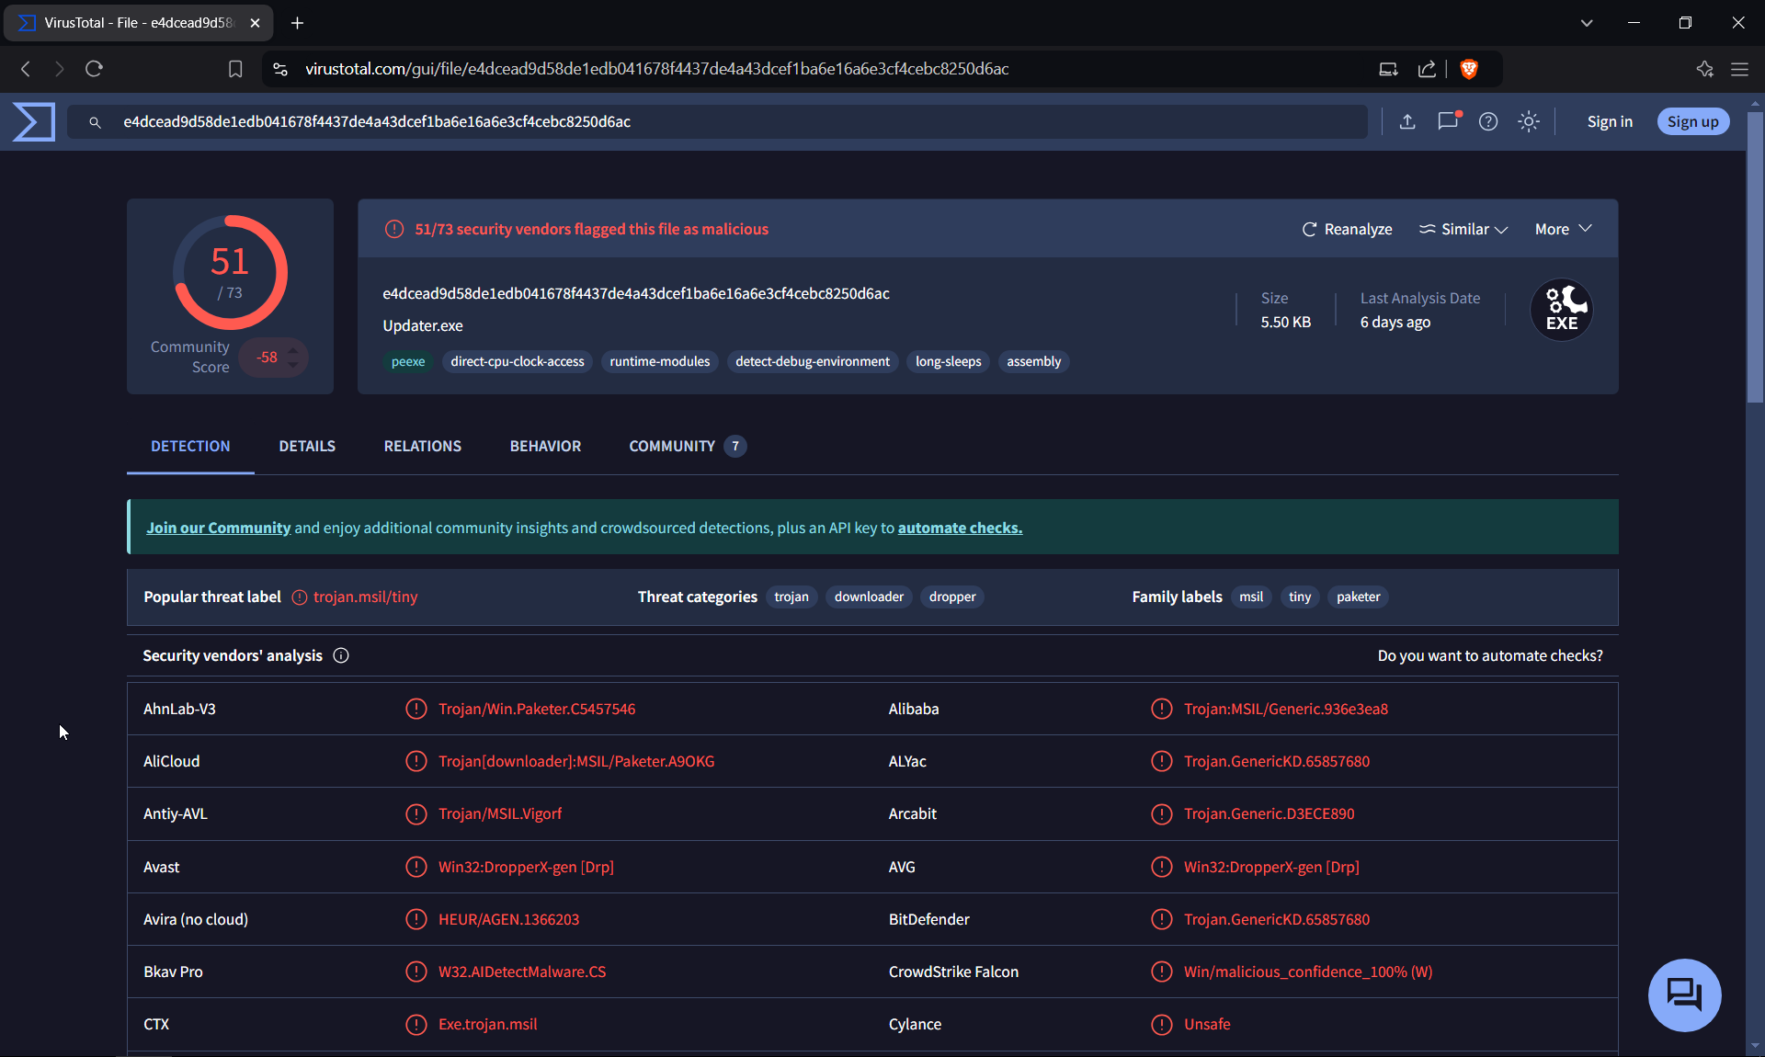Switch to the RELATIONS tab
Viewport: 1765px width, 1057px height.
[423, 446]
